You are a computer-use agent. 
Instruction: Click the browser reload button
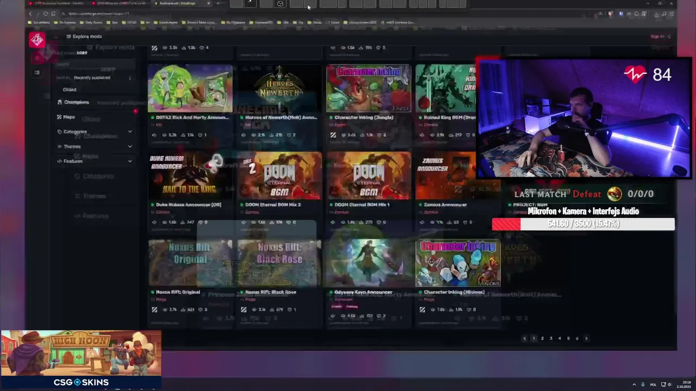coord(46,14)
